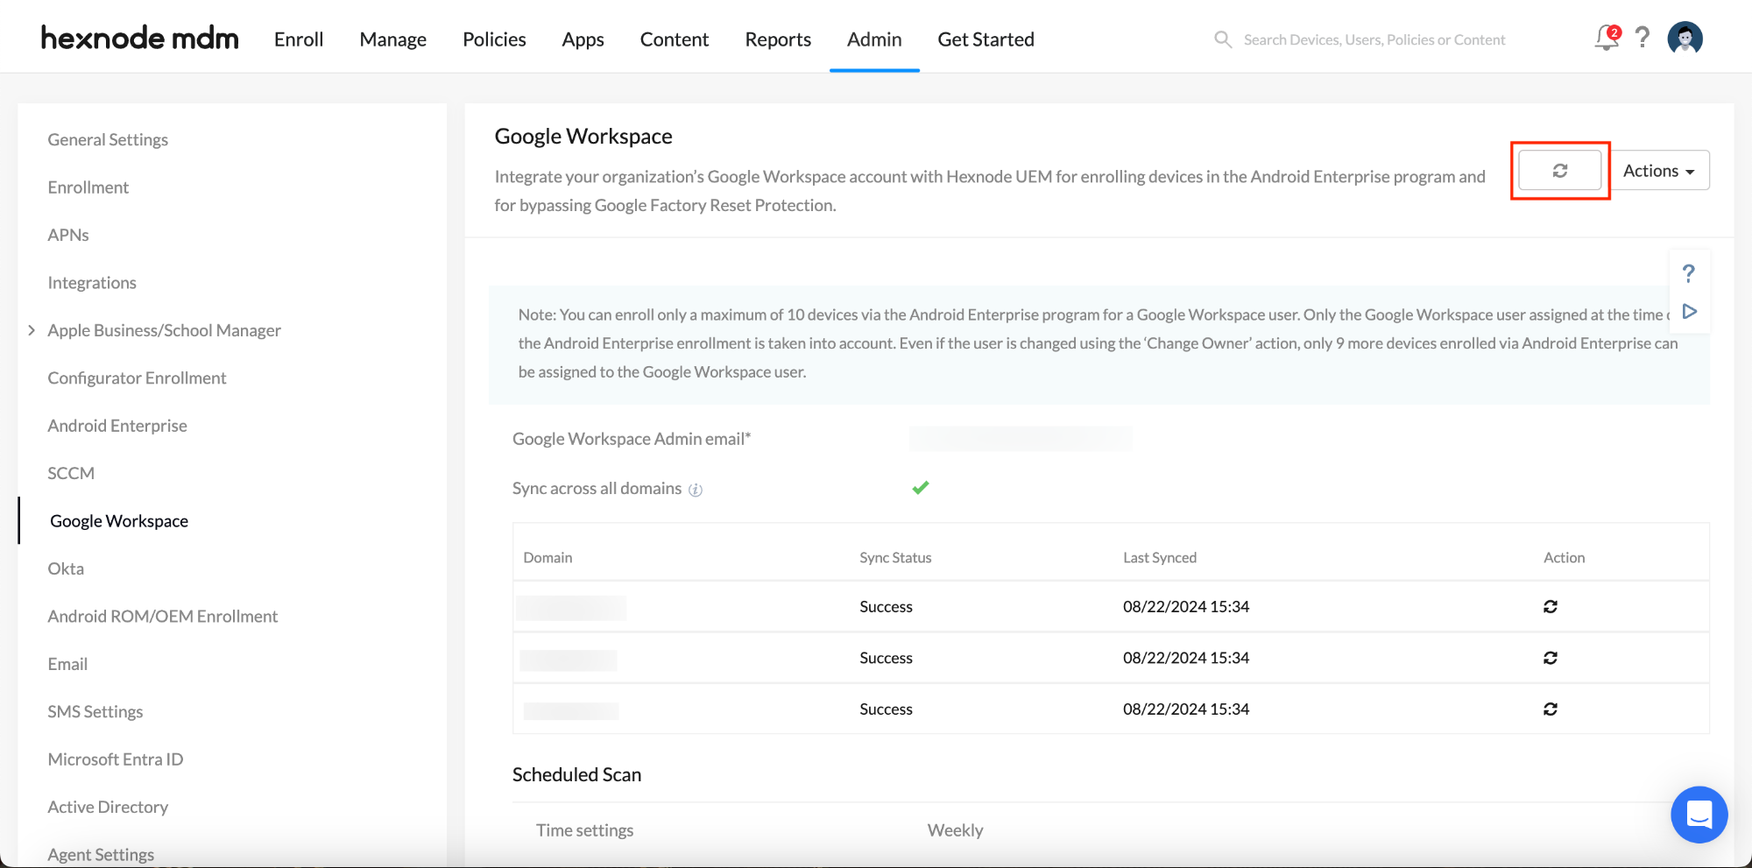1752x868 pixels.
Task: Open SCCM in sidebar
Action: pyautogui.click(x=71, y=473)
